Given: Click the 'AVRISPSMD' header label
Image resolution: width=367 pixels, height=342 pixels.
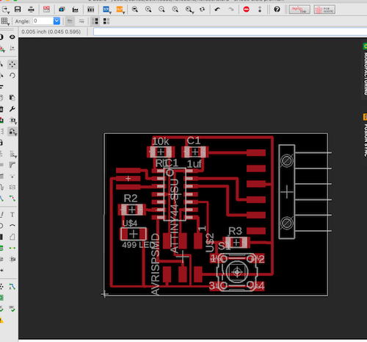Looking at the screenshot, I should 156,264.
